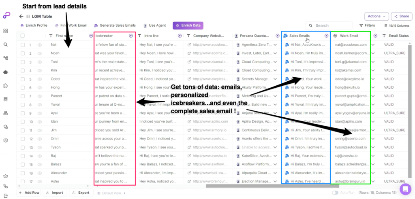Open the Actions dropdown
This screenshot has width=415, height=199.
[376, 16]
